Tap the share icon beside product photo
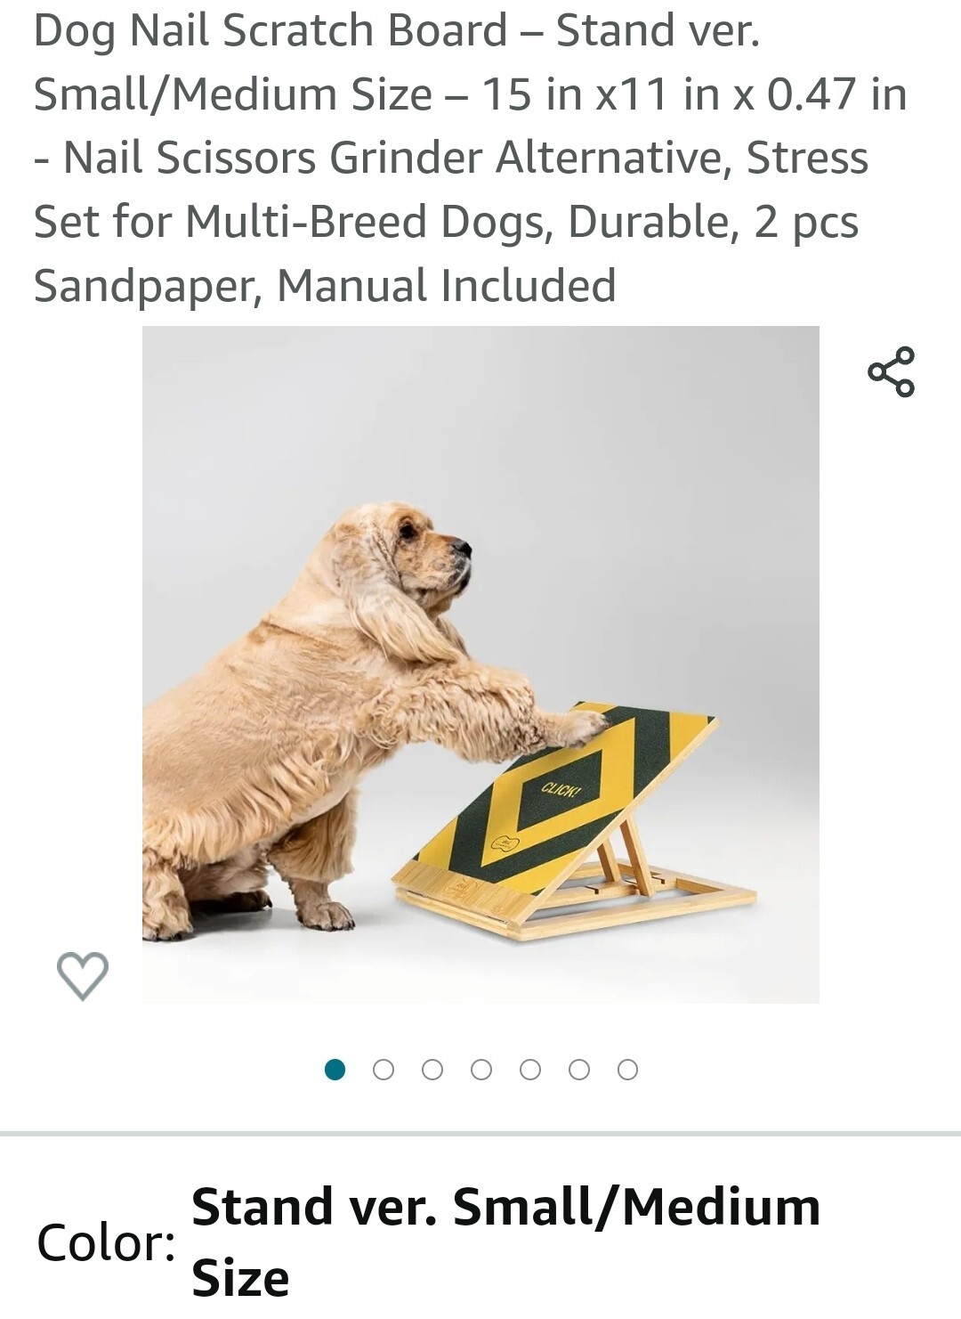 (x=891, y=372)
